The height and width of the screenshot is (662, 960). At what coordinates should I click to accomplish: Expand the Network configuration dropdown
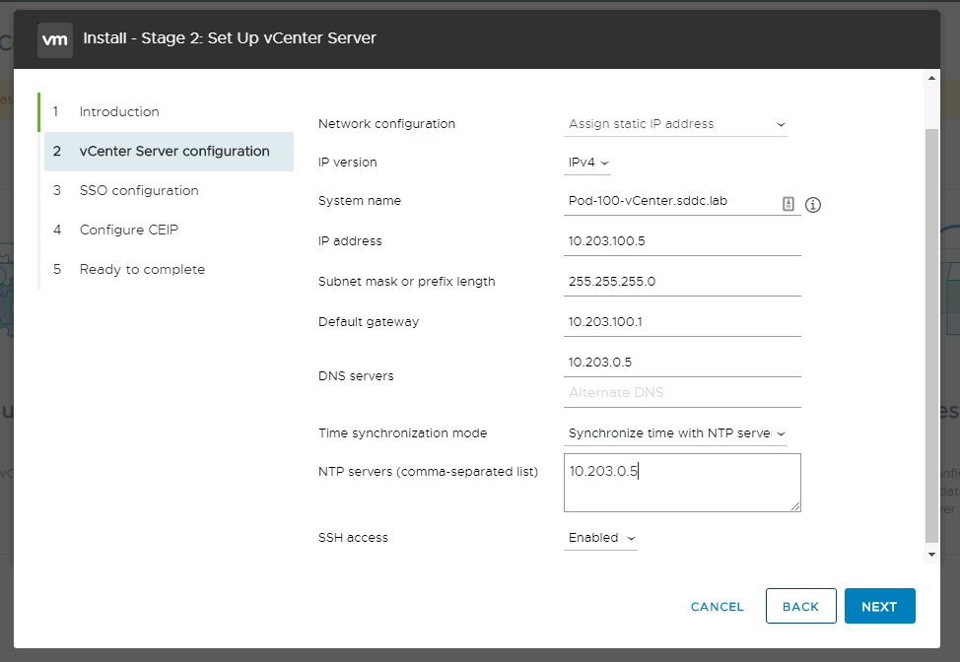(x=676, y=124)
